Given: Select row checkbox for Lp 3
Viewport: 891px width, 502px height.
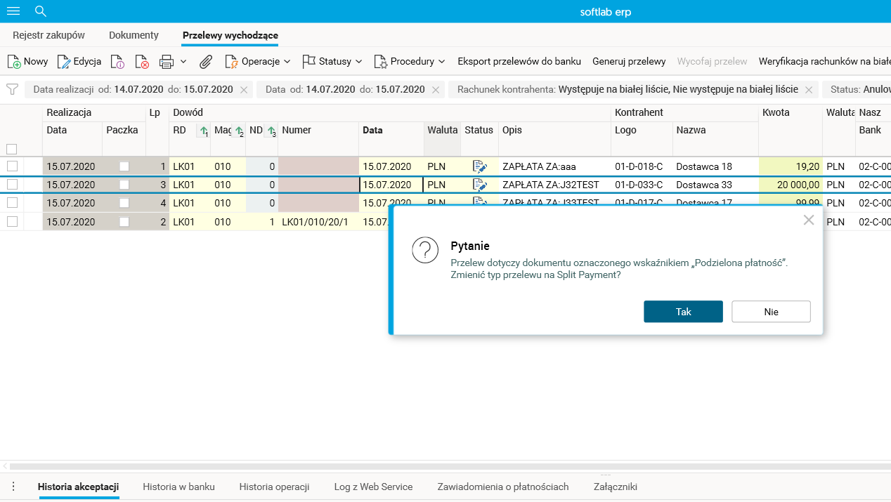Looking at the screenshot, I should click(x=12, y=185).
